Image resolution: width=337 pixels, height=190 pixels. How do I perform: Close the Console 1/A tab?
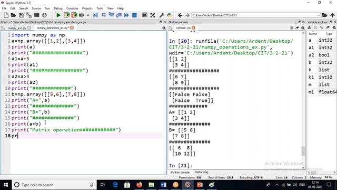click(x=193, y=28)
